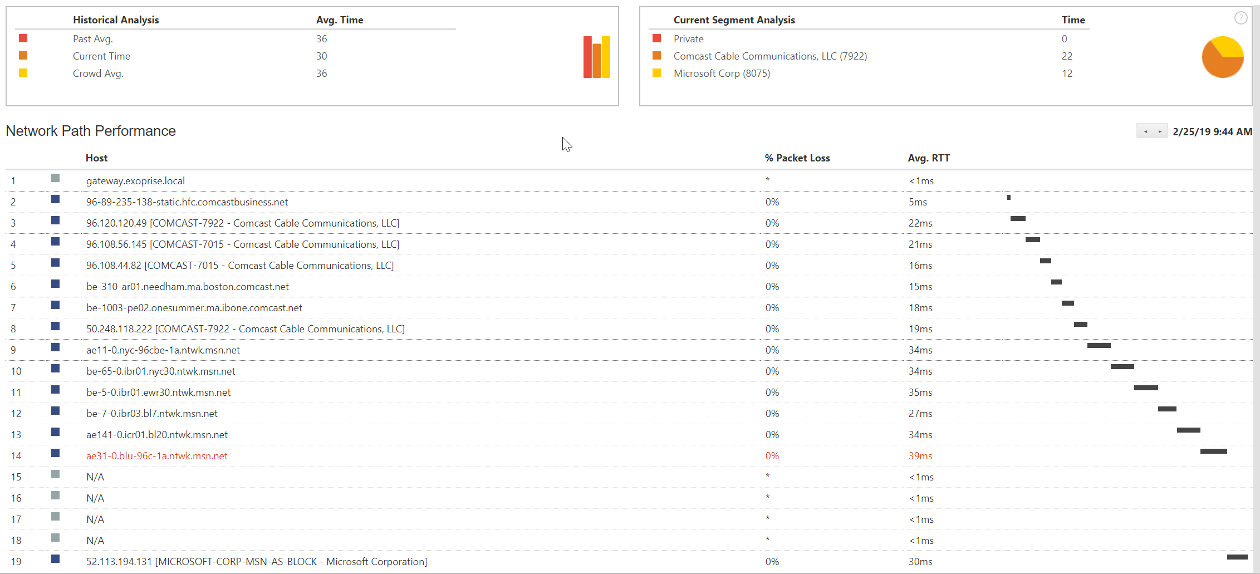Screen dimensions: 1260x574
Task: Click status square for 50.248.118.222 hop
Action: [55, 326]
